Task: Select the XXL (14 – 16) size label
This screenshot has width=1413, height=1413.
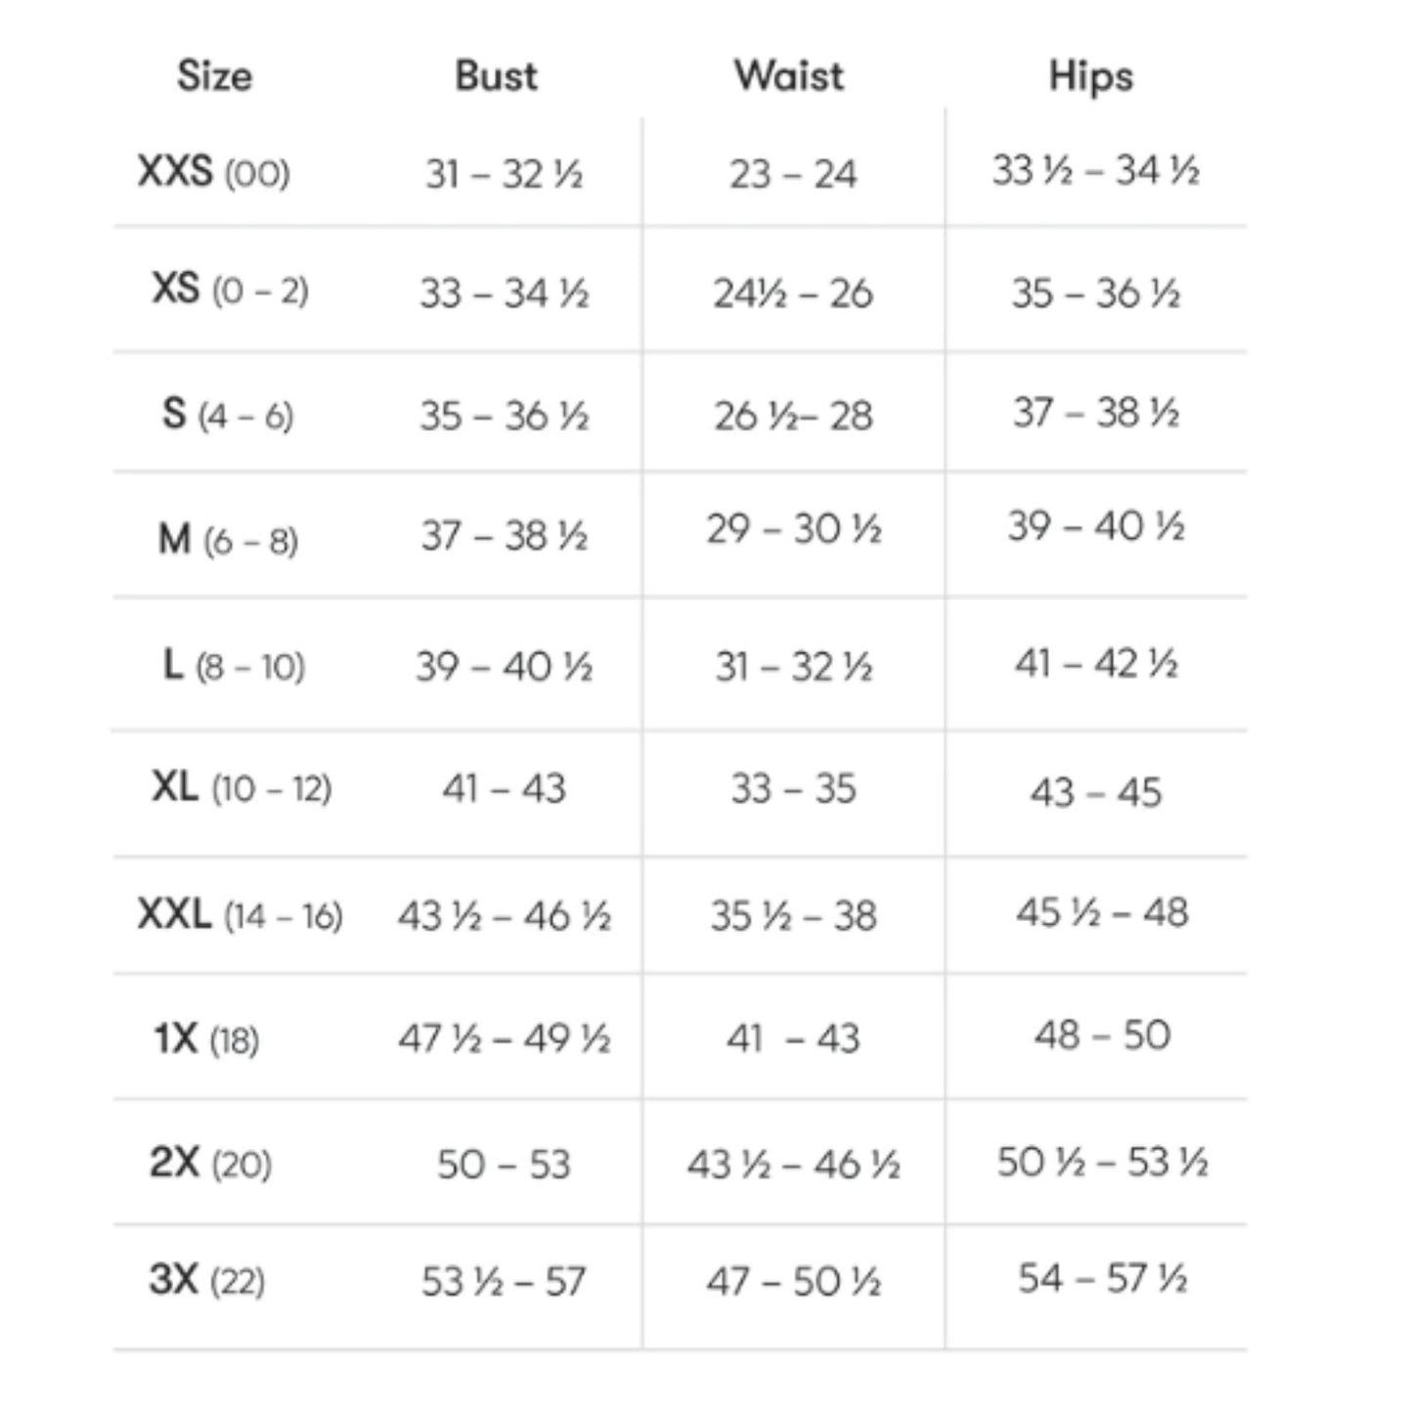Action: click(x=241, y=915)
